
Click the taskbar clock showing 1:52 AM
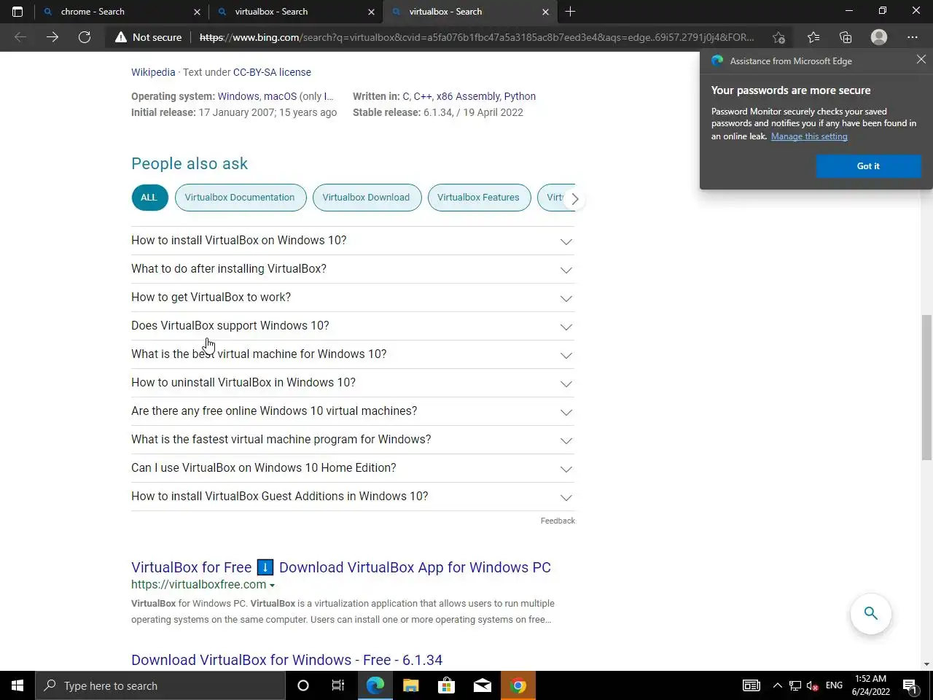point(871,685)
